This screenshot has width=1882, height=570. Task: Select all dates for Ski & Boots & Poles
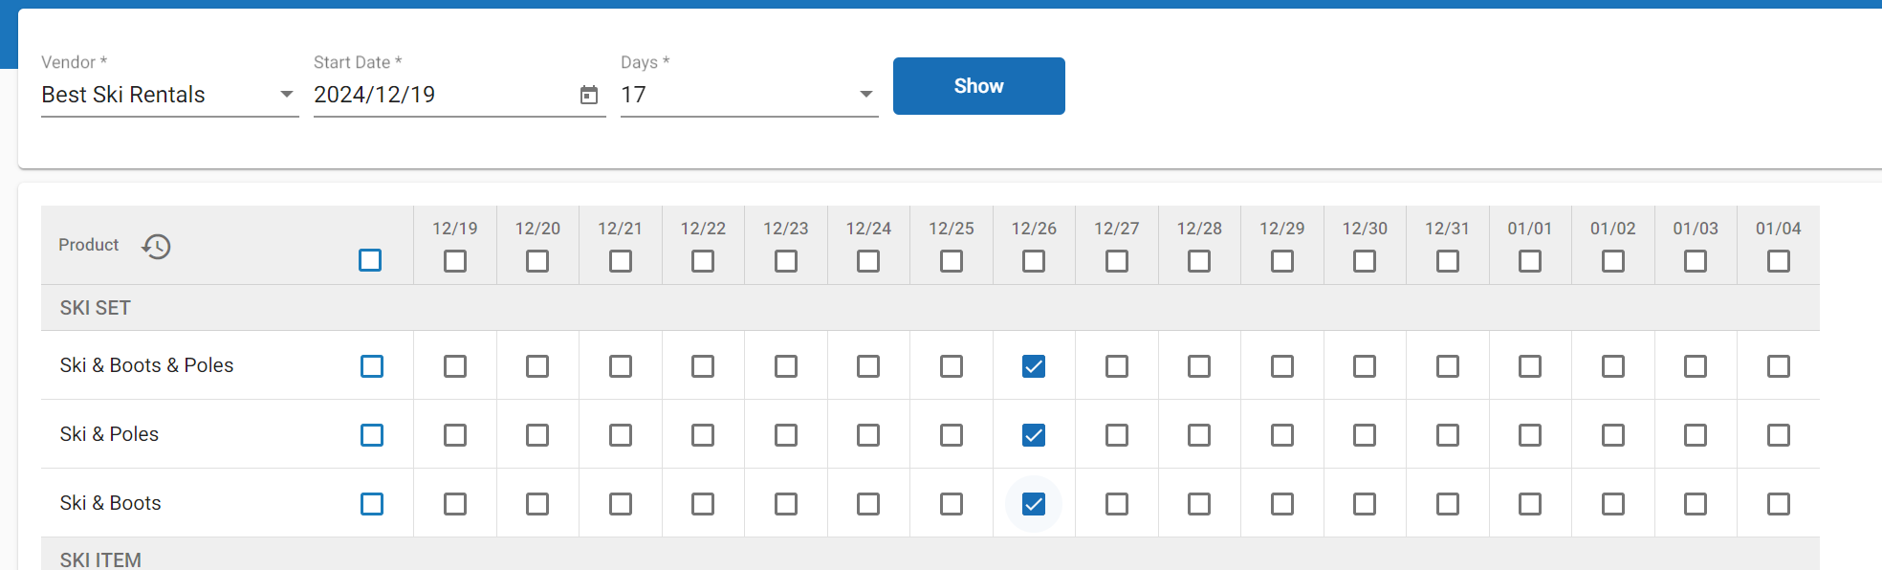coord(372,366)
